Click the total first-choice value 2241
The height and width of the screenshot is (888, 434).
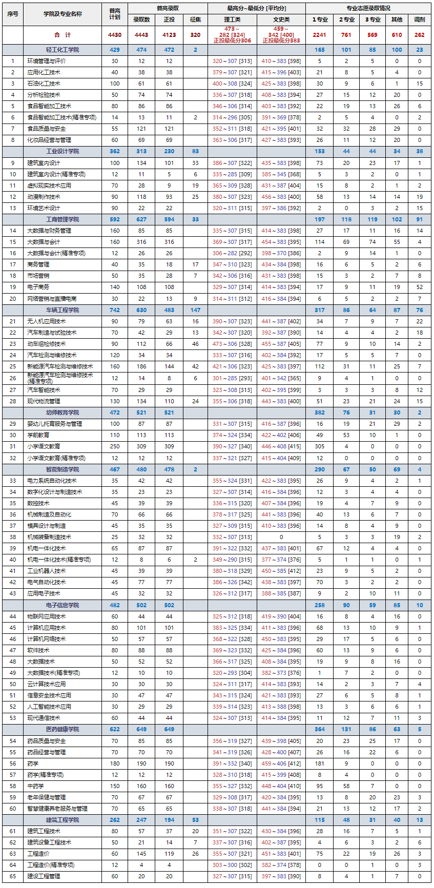click(x=320, y=35)
